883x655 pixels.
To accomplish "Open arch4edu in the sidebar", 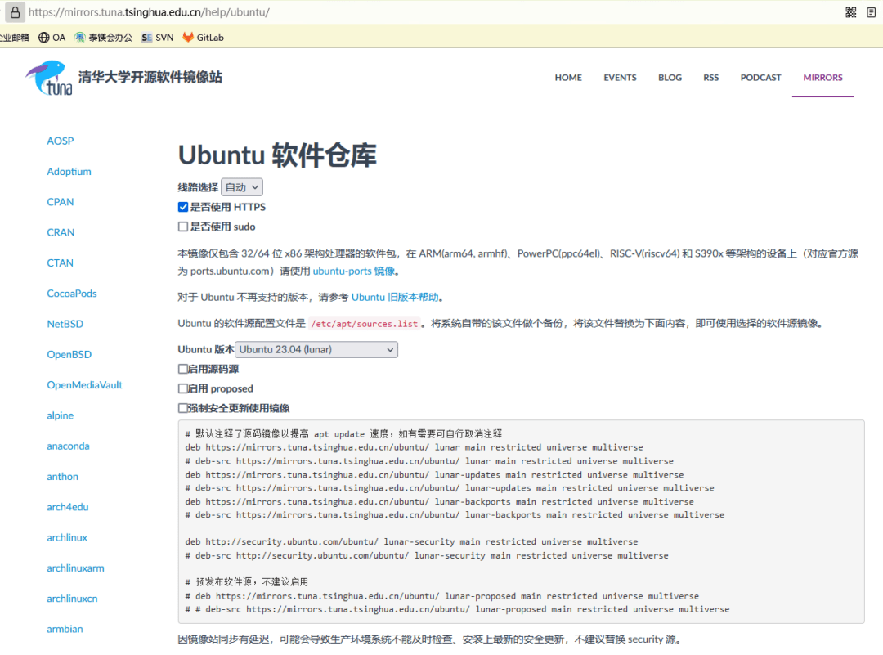I will 68,507.
